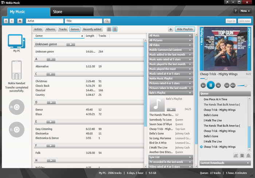Switch to list view icon
This screenshot has height=178, width=255.
(x=115, y=29)
